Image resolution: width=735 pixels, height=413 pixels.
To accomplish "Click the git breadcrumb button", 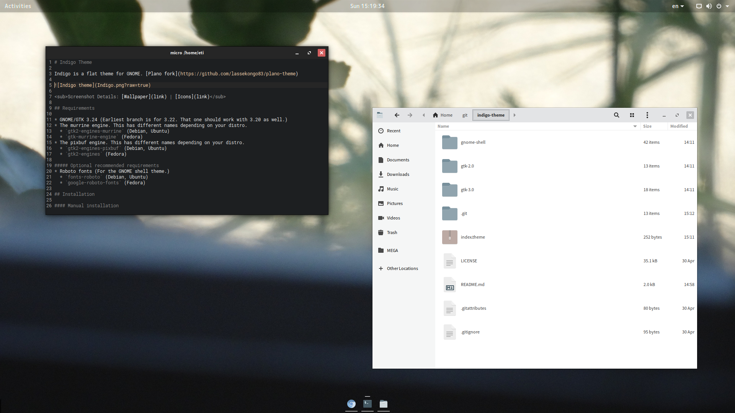I will 465,115.
